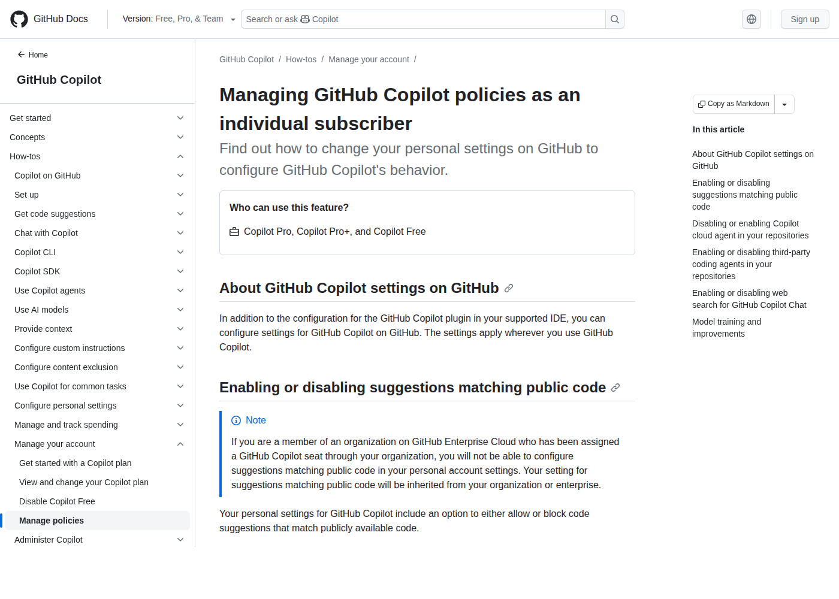Select 'Concepts' in the sidebar

(x=27, y=137)
